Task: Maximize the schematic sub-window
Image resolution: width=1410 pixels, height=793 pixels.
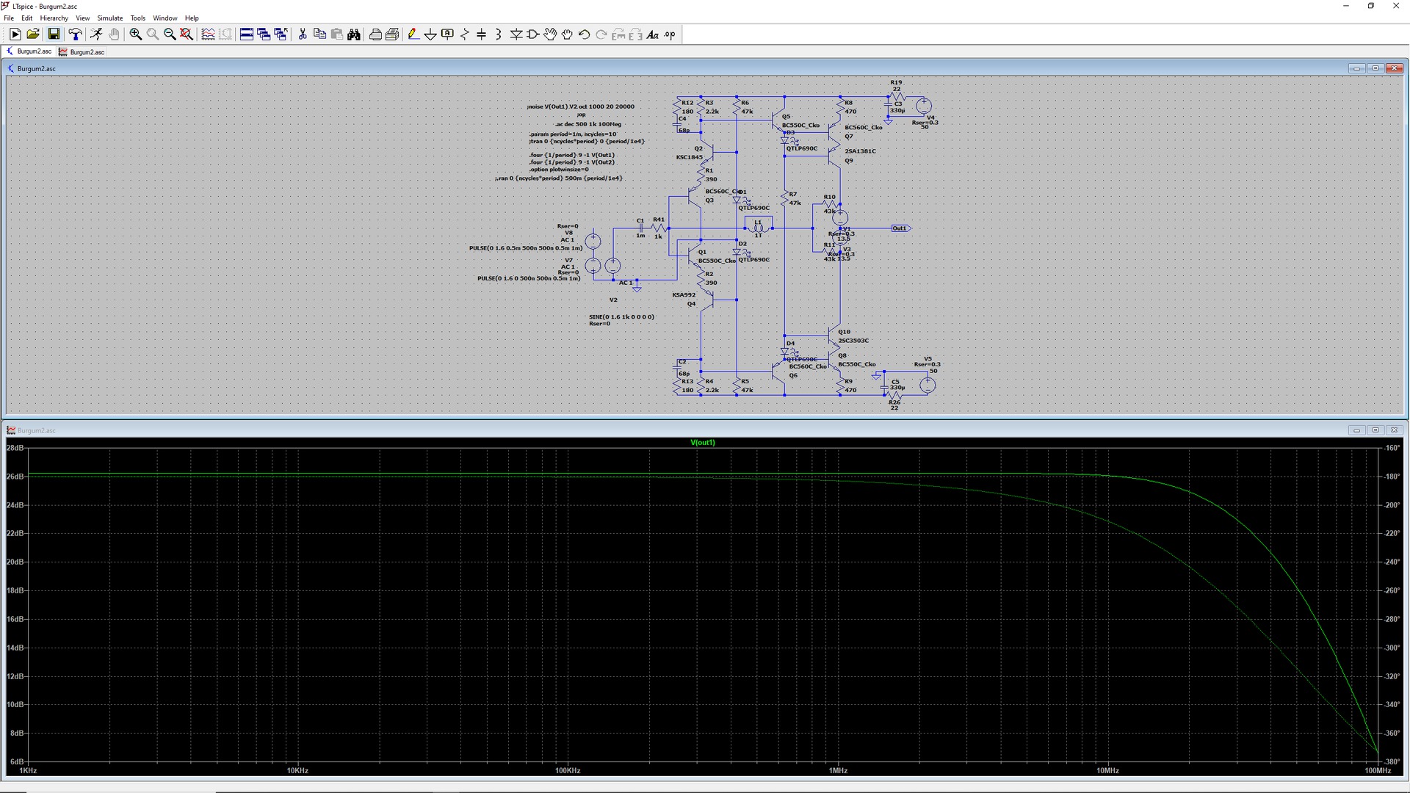Action: [1375, 68]
